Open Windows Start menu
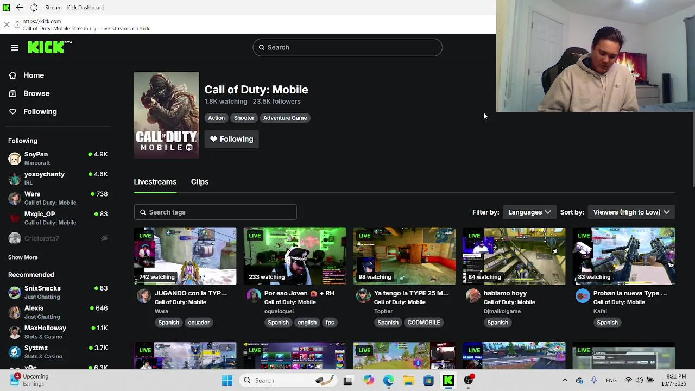 click(x=228, y=381)
